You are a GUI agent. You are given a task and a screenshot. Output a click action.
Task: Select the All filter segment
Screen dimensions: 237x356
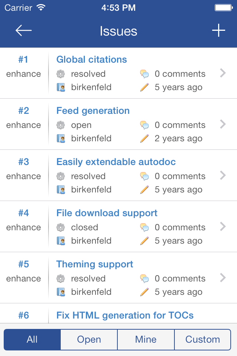click(x=32, y=340)
